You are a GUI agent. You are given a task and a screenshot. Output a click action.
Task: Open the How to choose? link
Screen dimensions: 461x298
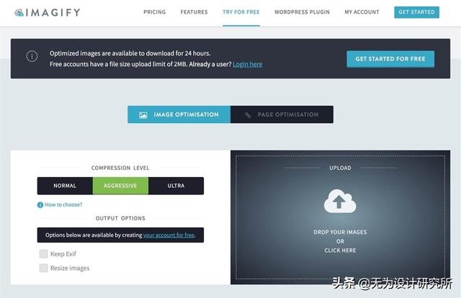coord(63,204)
